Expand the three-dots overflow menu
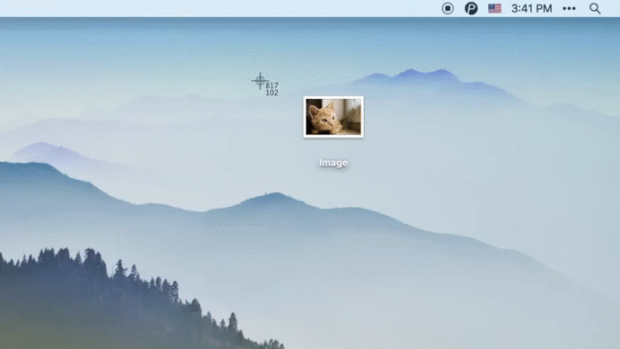 click(569, 8)
